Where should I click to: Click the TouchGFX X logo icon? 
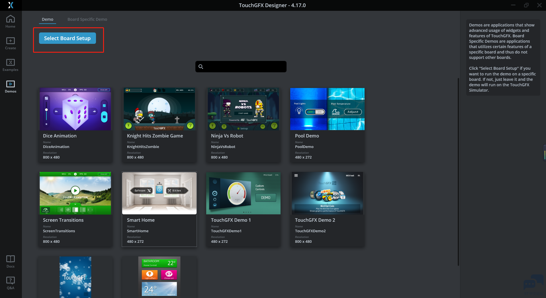pos(11,5)
